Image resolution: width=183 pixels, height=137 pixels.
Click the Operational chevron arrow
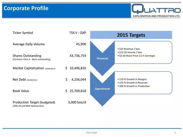coord(102,89)
